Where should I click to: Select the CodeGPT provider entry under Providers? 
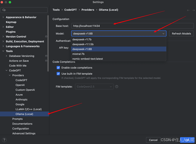coord(21,80)
